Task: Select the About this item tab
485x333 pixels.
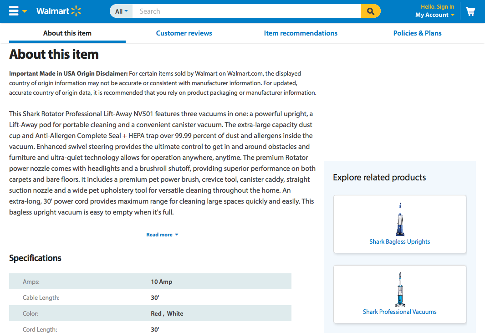Action: pos(67,33)
